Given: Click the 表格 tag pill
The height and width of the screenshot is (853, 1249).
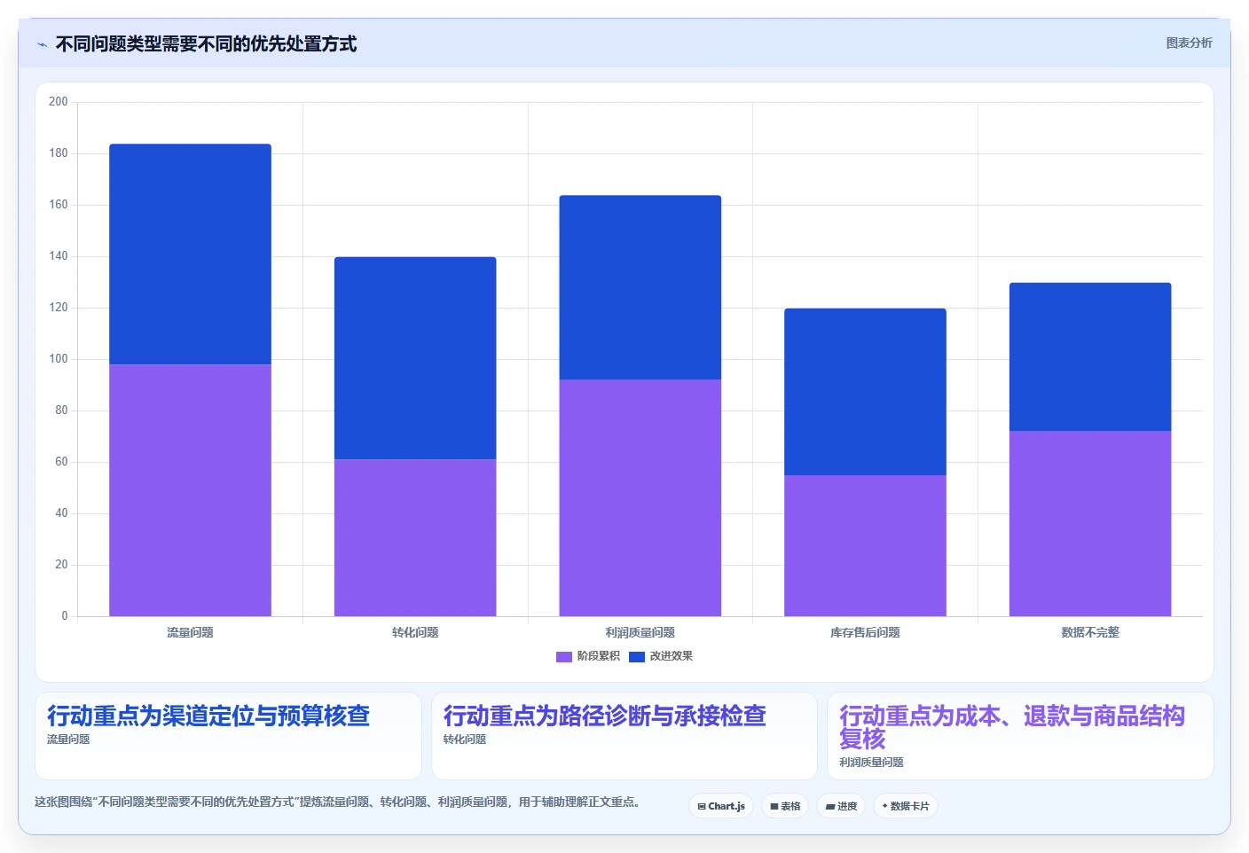Looking at the screenshot, I should point(785,806).
